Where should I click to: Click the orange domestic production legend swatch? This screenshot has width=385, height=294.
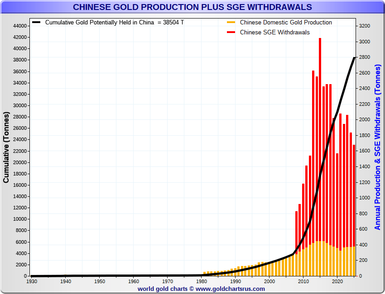pos(231,22)
